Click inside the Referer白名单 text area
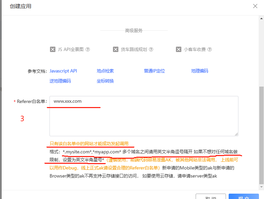The height and width of the screenshot is (199, 264). [x=144, y=116]
